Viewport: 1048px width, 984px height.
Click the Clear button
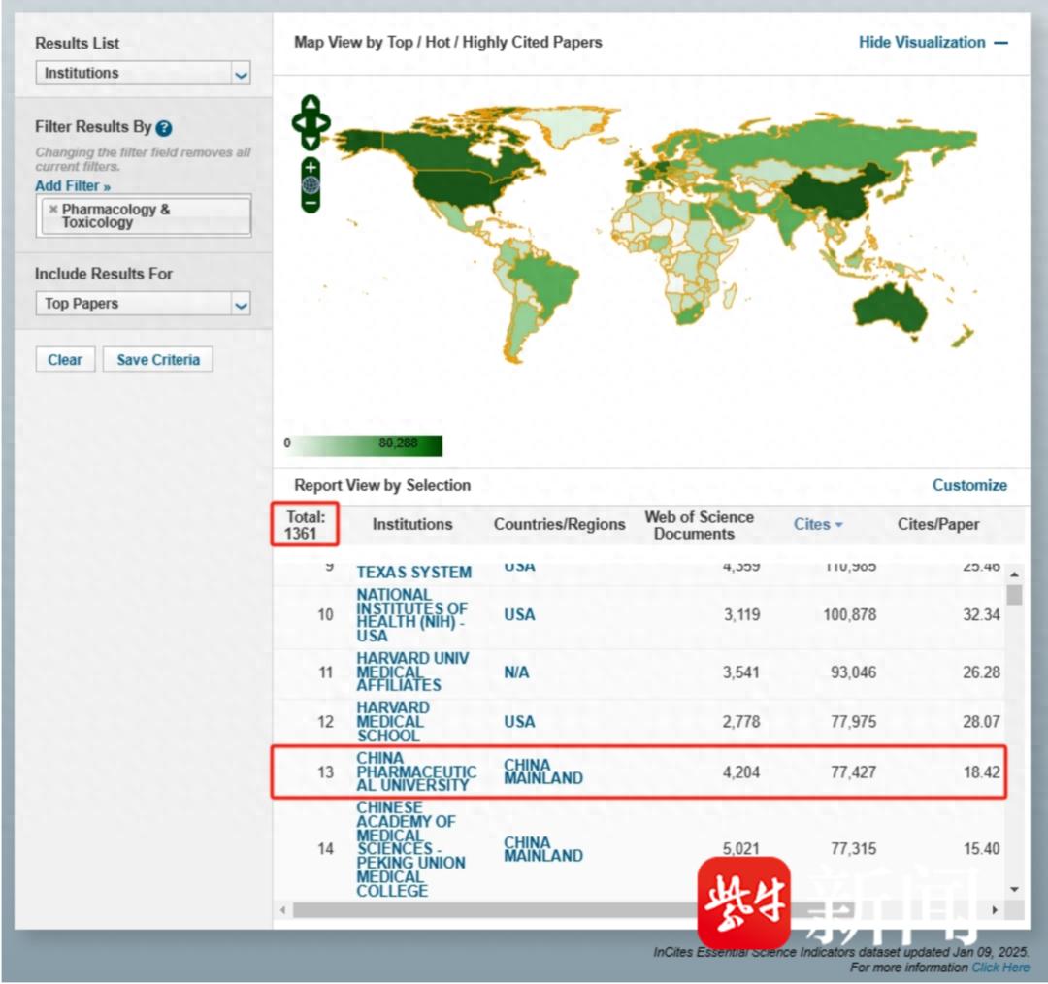click(65, 360)
